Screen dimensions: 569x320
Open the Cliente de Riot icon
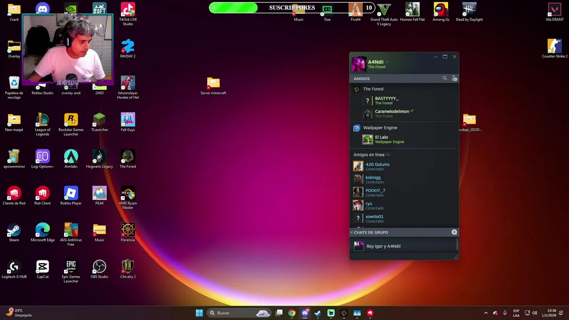click(14, 196)
